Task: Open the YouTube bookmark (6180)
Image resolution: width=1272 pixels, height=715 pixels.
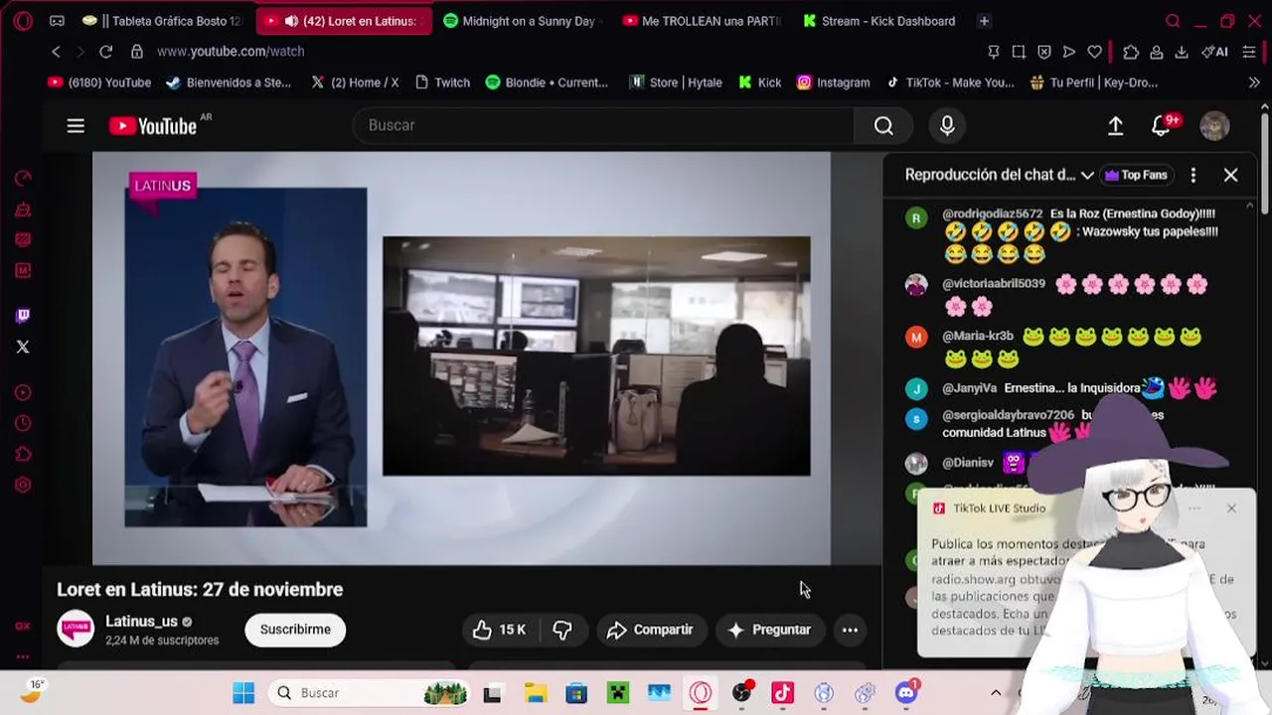Action: (99, 82)
